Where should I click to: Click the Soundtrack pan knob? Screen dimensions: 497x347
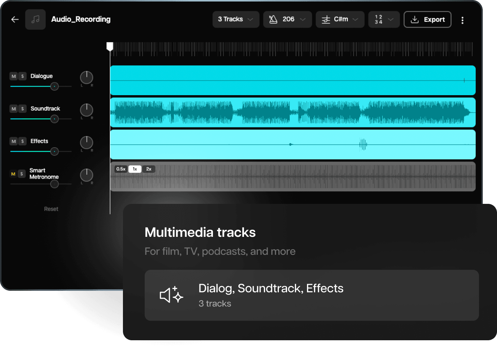coord(87,110)
